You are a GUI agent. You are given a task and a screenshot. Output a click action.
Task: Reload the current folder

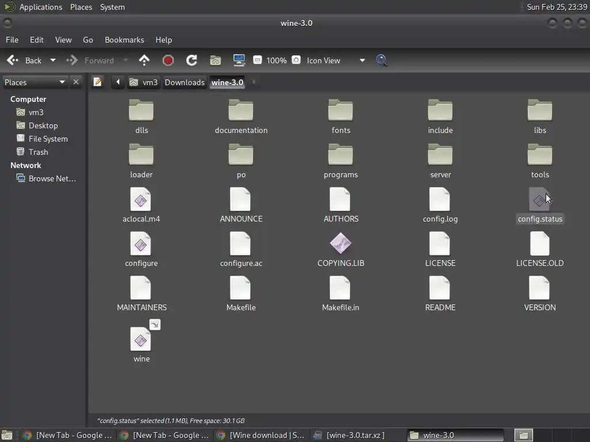tap(191, 60)
